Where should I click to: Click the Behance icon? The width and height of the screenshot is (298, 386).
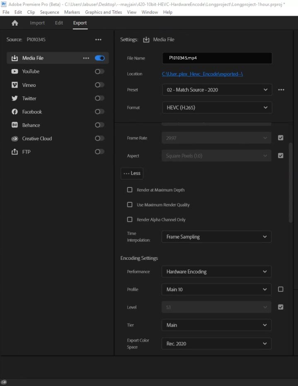coord(15,125)
